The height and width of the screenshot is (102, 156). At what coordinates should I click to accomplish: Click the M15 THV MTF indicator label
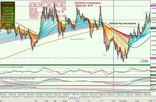pos(18,87)
